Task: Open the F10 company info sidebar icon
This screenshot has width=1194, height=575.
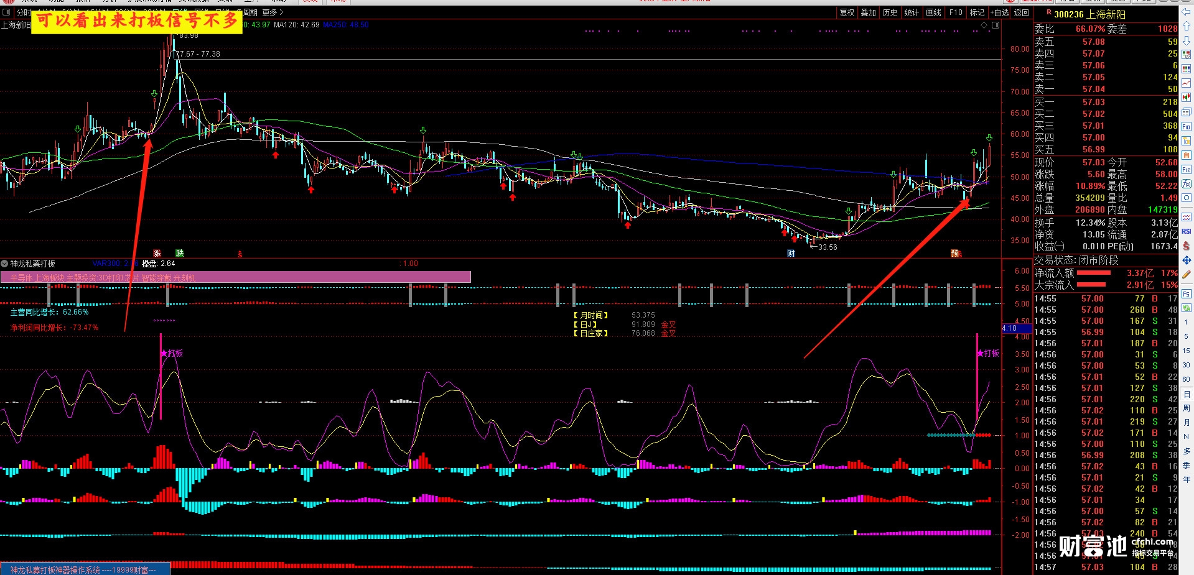Action: point(1187,126)
